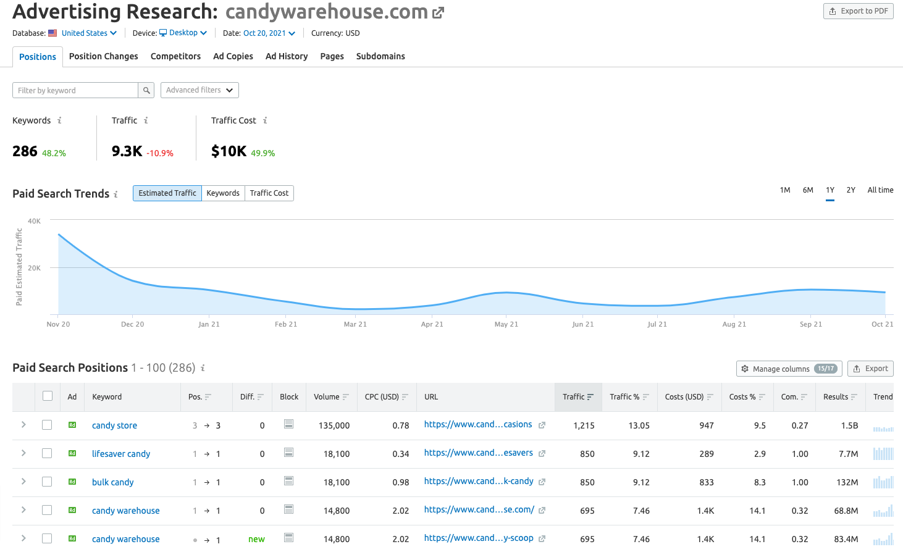Image resolution: width=903 pixels, height=552 pixels.
Task: Open external URL icon for lifesaver candy row
Action: click(x=542, y=454)
